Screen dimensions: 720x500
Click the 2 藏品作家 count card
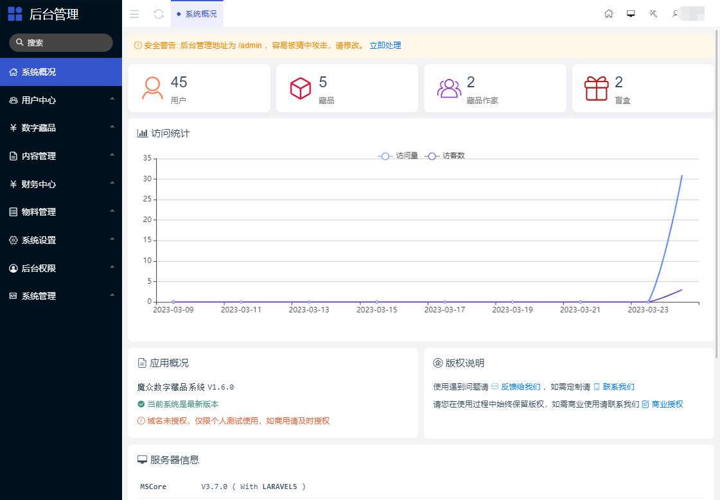tap(495, 88)
